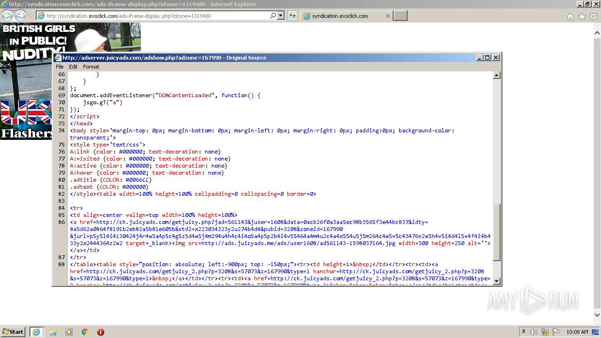Open Windows Explorer folder taskbar icon
This screenshot has width=601, height=338.
(x=53, y=332)
